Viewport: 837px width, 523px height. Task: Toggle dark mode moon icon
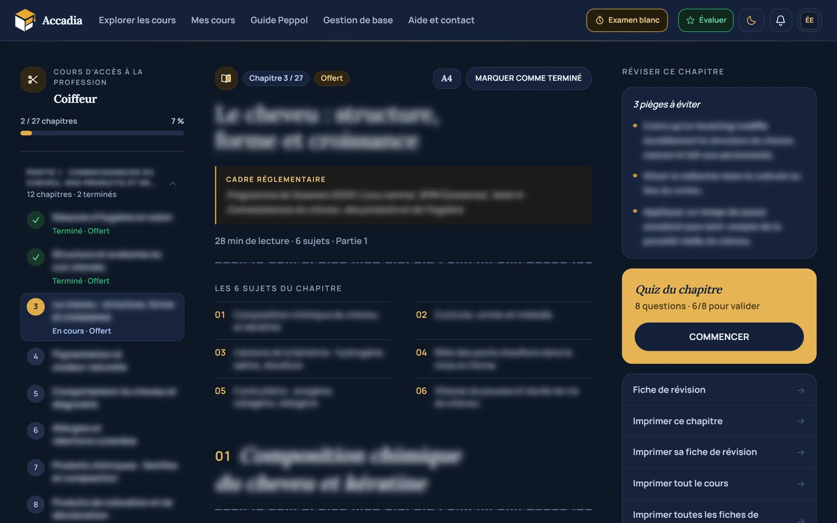pos(751,20)
